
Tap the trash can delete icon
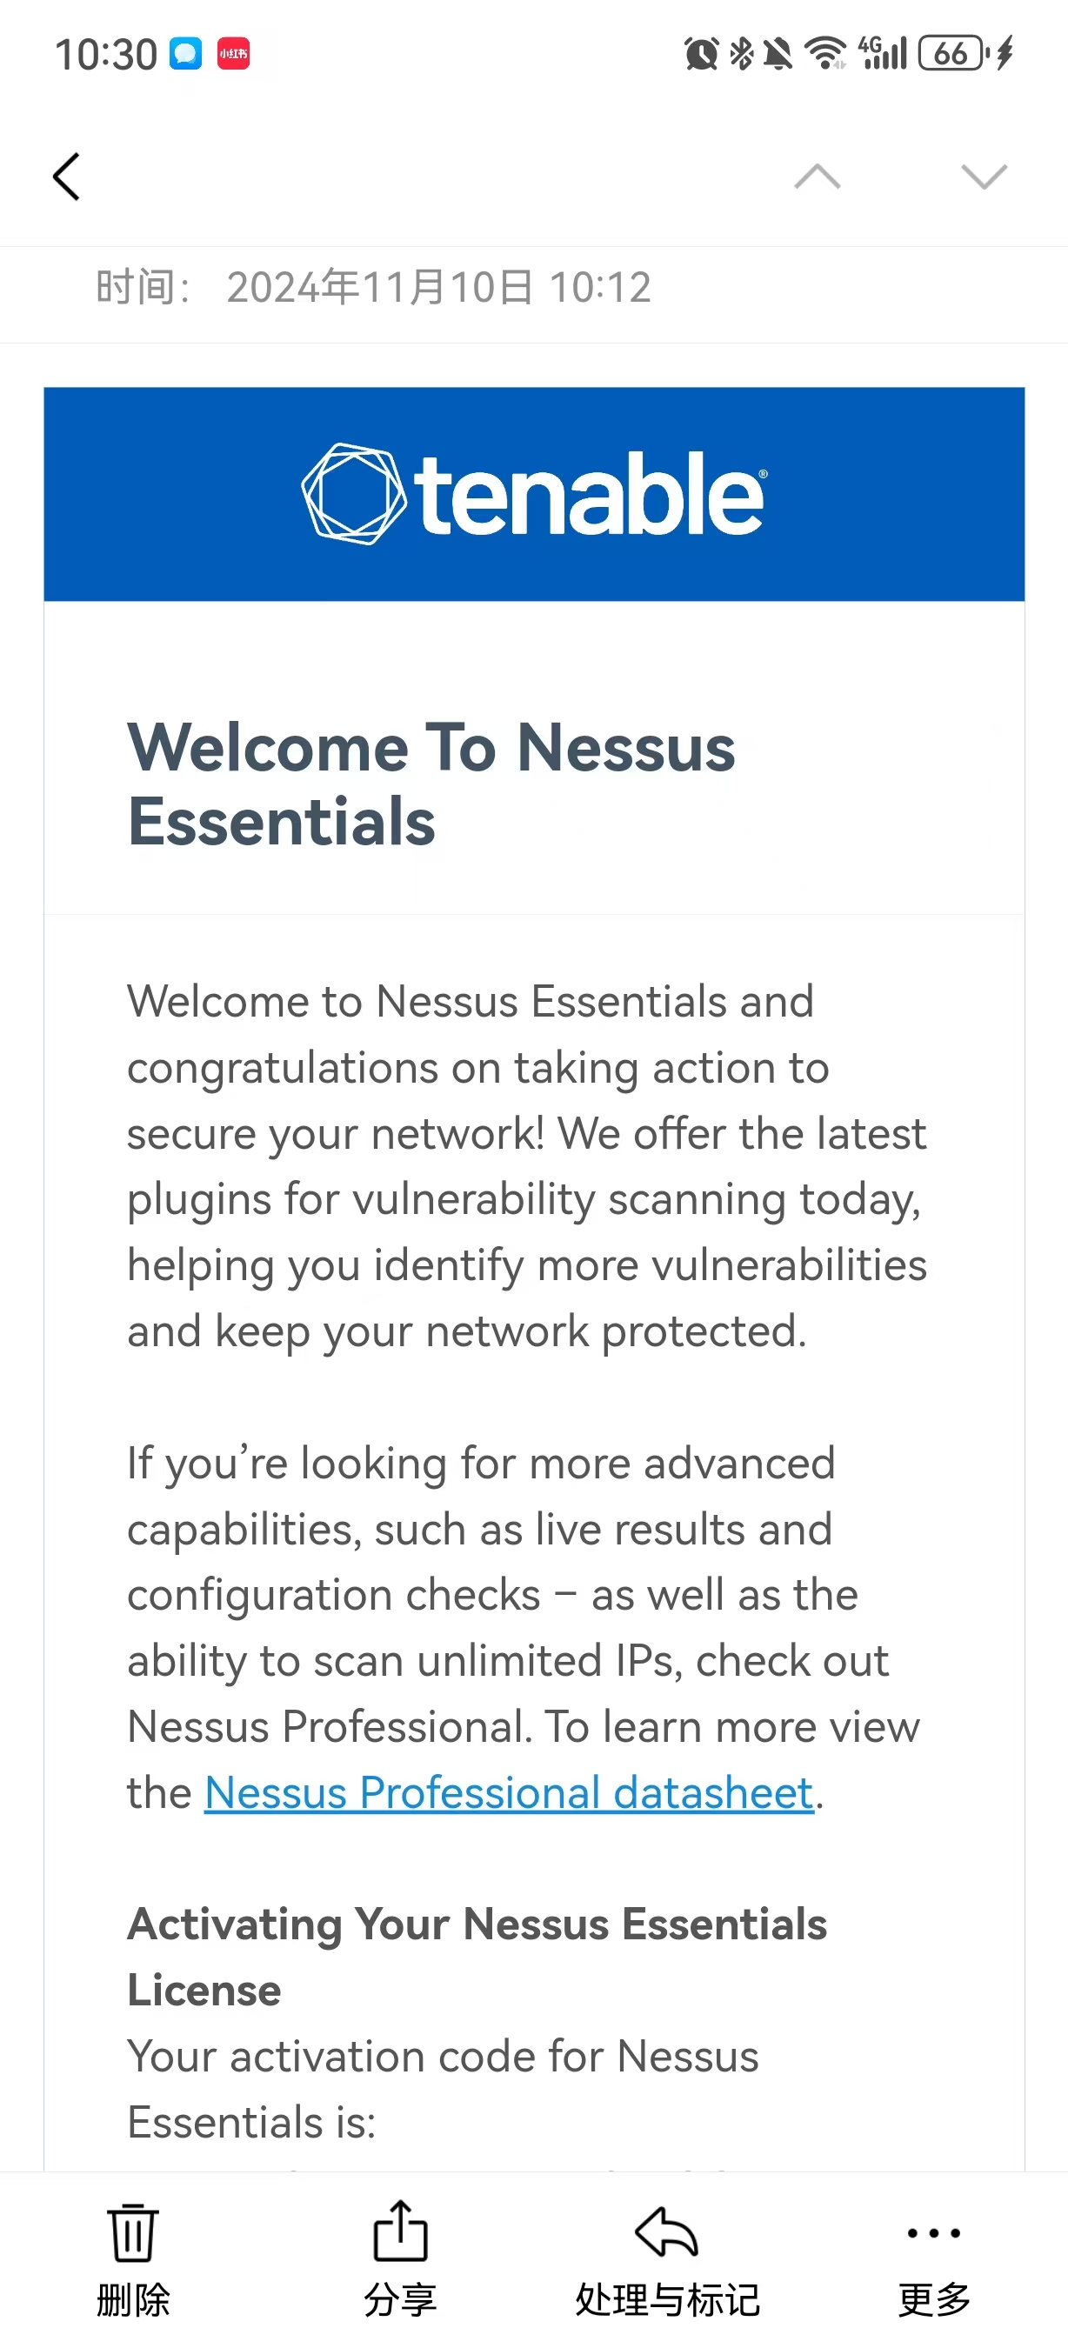pyautogui.click(x=133, y=2232)
